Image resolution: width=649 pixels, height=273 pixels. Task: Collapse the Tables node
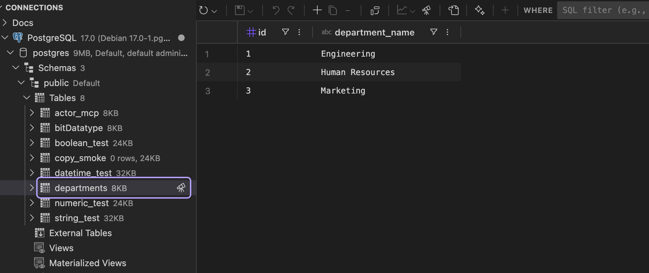point(27,98)
